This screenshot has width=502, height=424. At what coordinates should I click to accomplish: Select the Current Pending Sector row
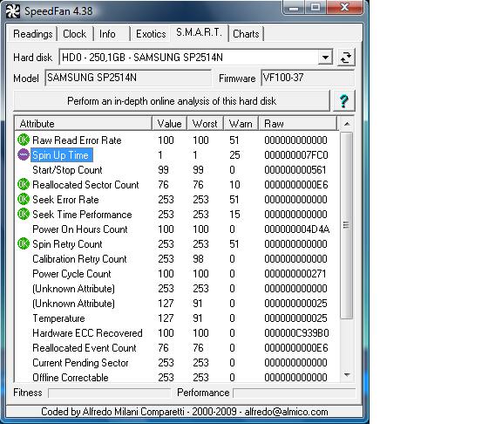pyautogui.click(x=177, y=362)
